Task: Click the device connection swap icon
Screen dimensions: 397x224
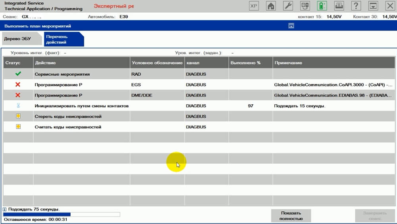Action: (305, 6)
